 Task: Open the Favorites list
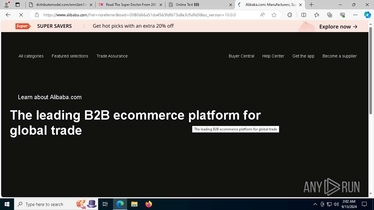(317, 15)
